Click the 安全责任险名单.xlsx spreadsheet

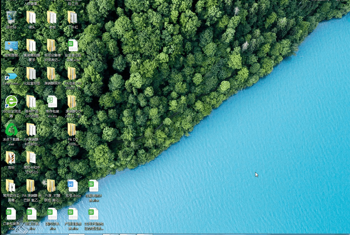[73, 46]
